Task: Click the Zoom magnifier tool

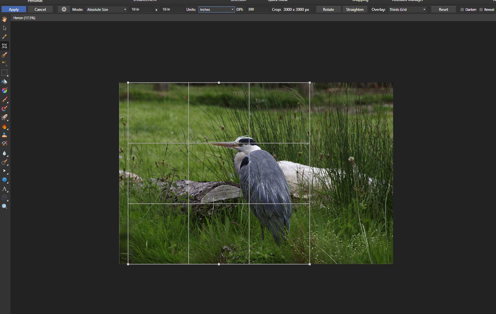Action: (4, 206)
